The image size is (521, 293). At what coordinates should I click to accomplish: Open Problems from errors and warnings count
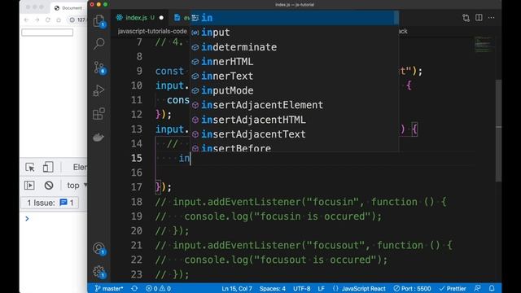158,288
